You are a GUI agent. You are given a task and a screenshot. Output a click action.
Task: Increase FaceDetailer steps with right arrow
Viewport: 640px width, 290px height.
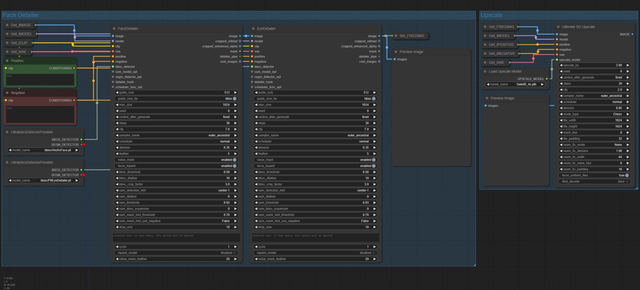pos(235,123)
